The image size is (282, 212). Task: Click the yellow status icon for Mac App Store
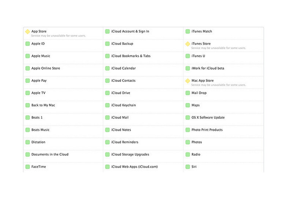pos(188,81)
